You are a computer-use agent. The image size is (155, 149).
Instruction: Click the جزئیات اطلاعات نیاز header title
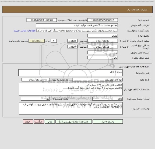tap(137, 10)
